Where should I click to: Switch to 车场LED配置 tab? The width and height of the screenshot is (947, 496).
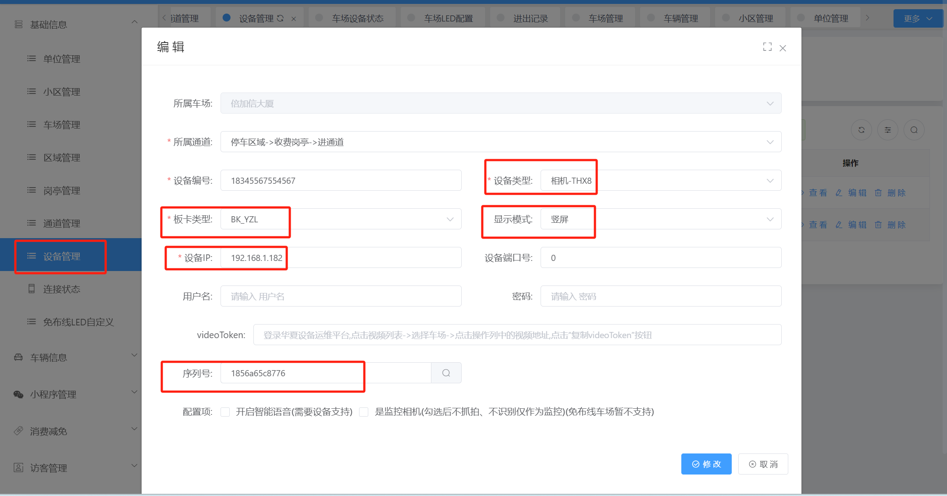point(448,18)
